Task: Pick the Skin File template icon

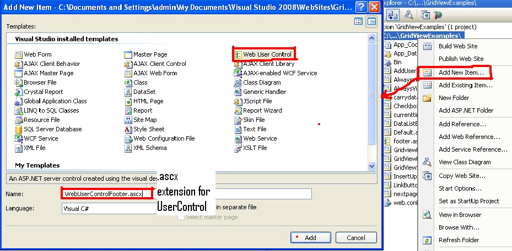Action: [x=238, y=120]
